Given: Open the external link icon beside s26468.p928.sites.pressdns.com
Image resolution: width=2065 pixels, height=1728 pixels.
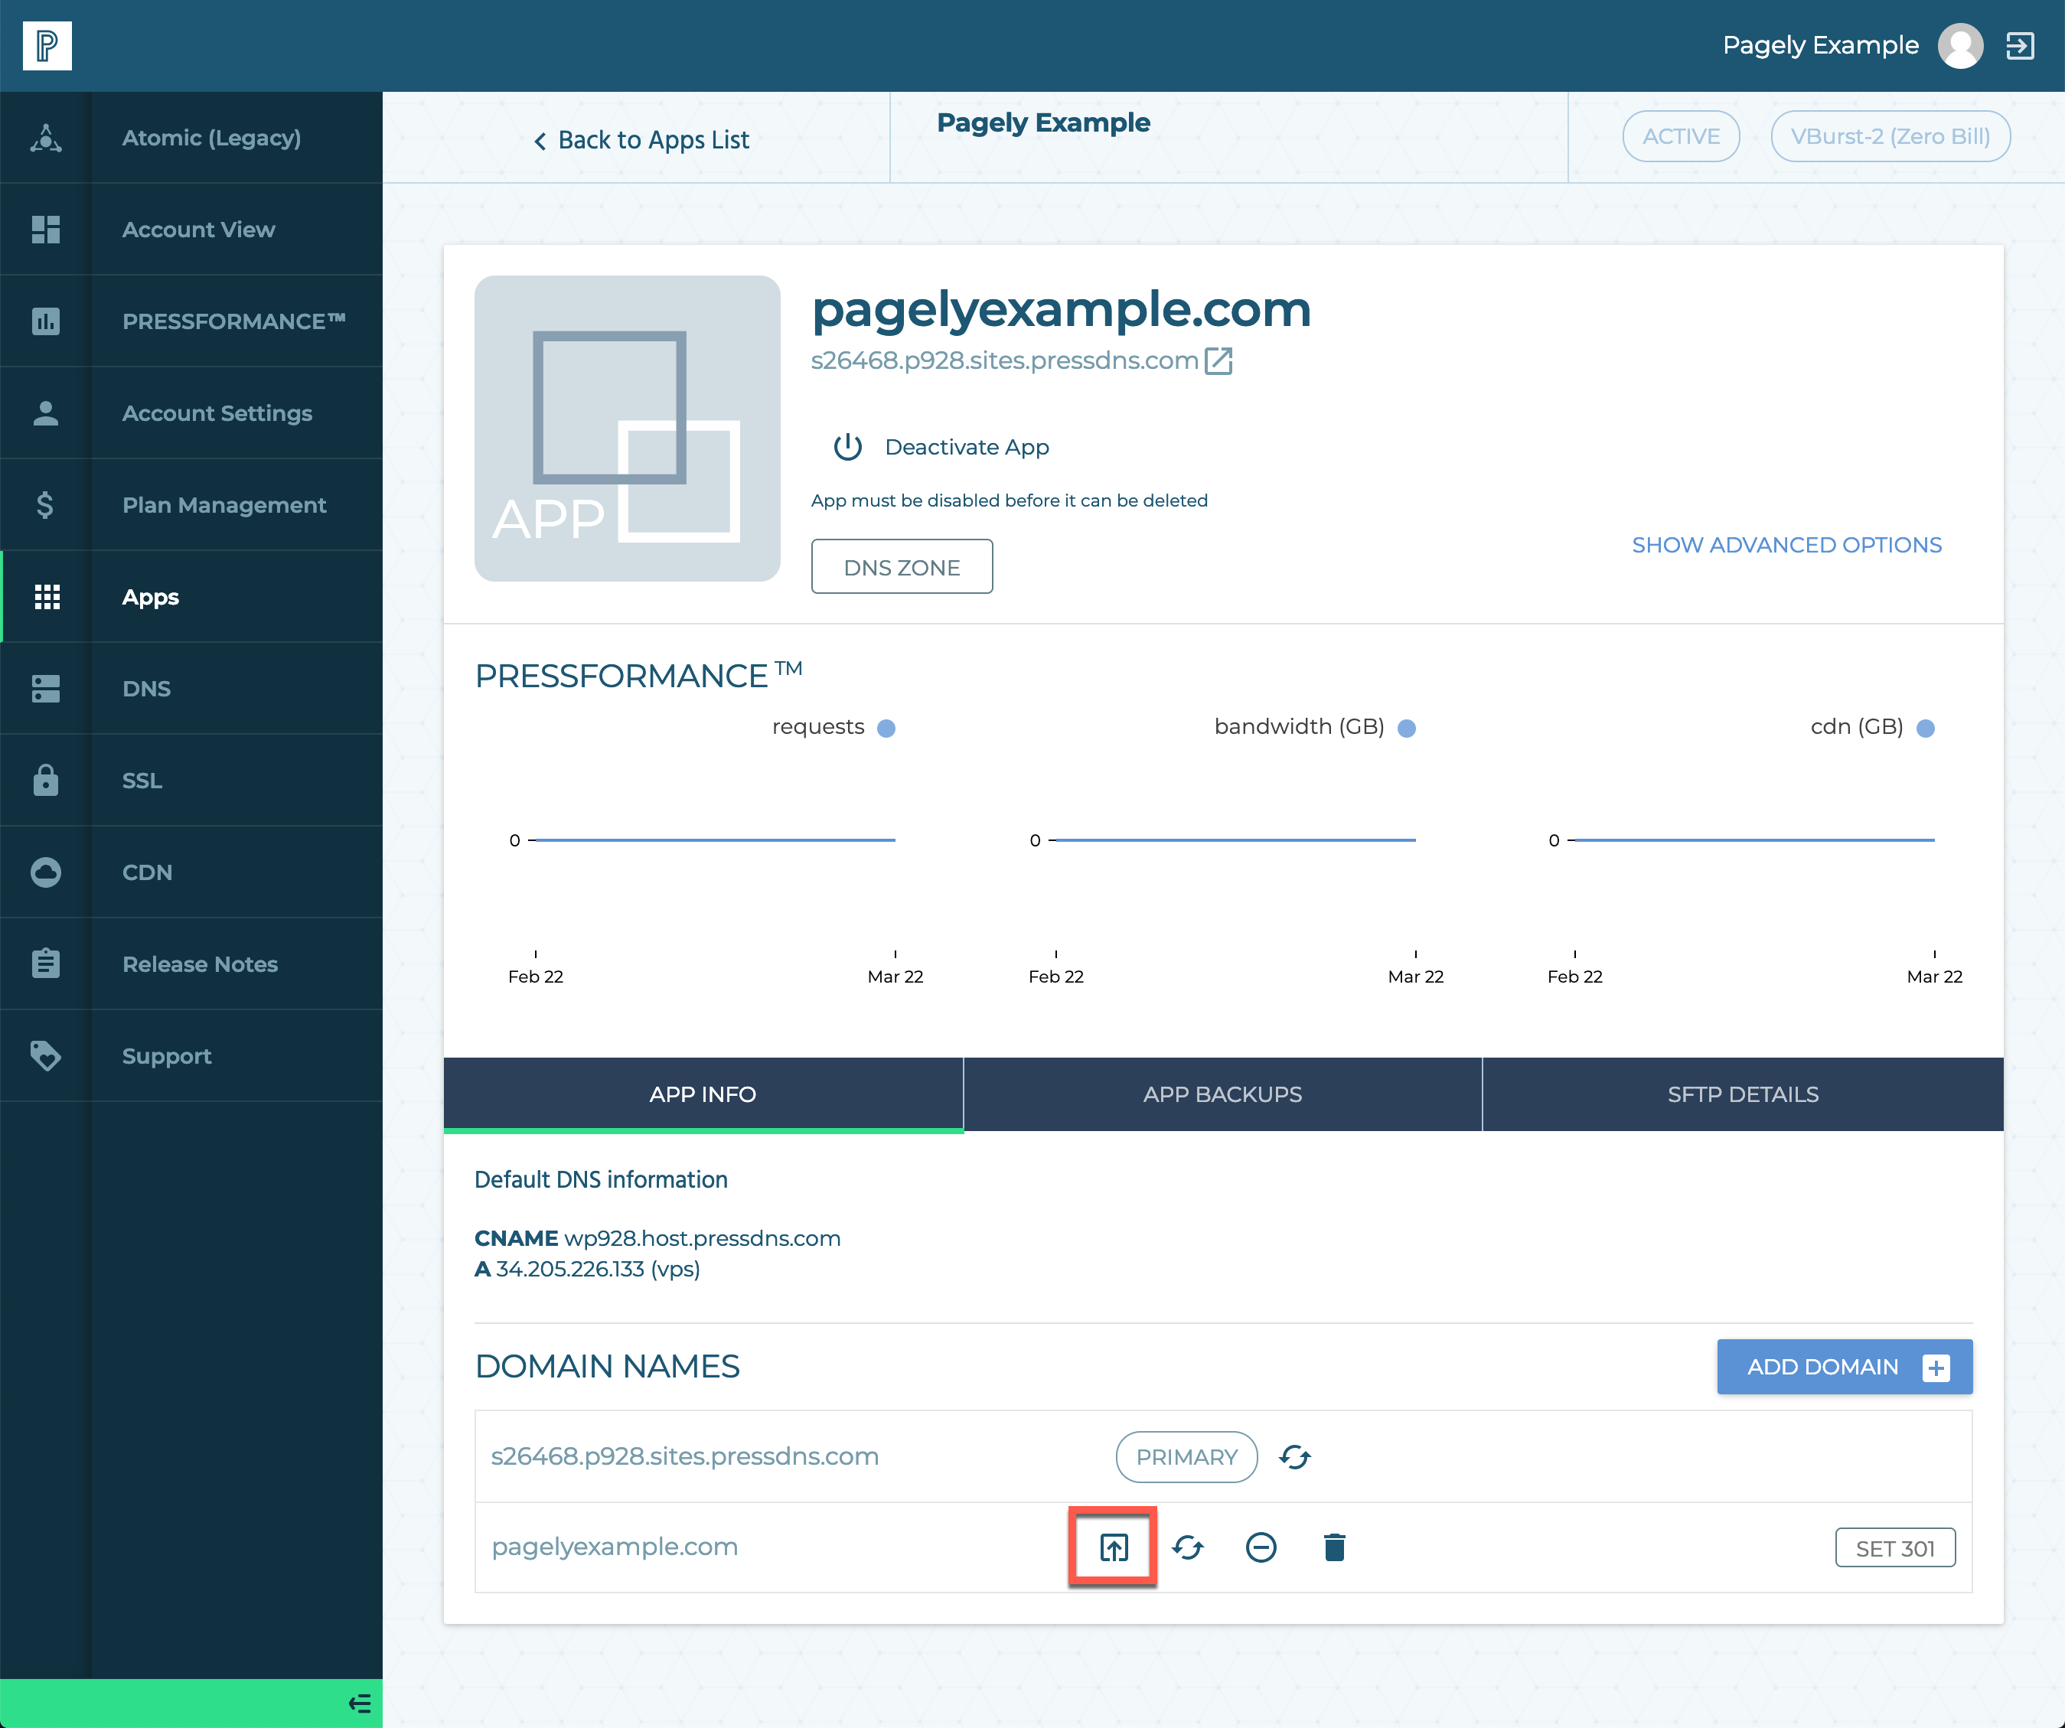Looking at the screenshot, I should (x=1218, y=360).
